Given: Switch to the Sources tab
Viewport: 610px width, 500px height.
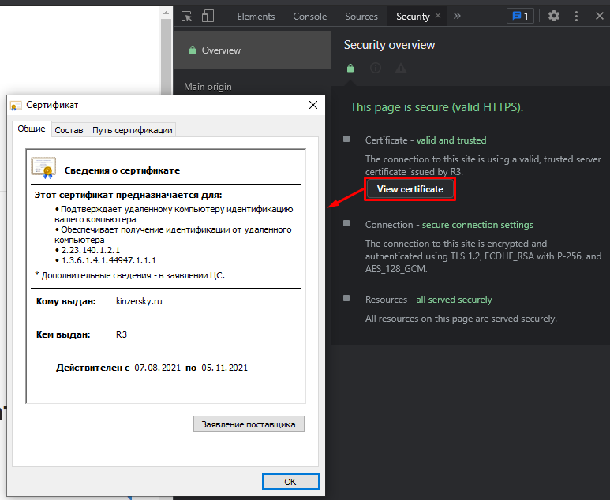Looking at the screenshot, I should pos(361,16).
